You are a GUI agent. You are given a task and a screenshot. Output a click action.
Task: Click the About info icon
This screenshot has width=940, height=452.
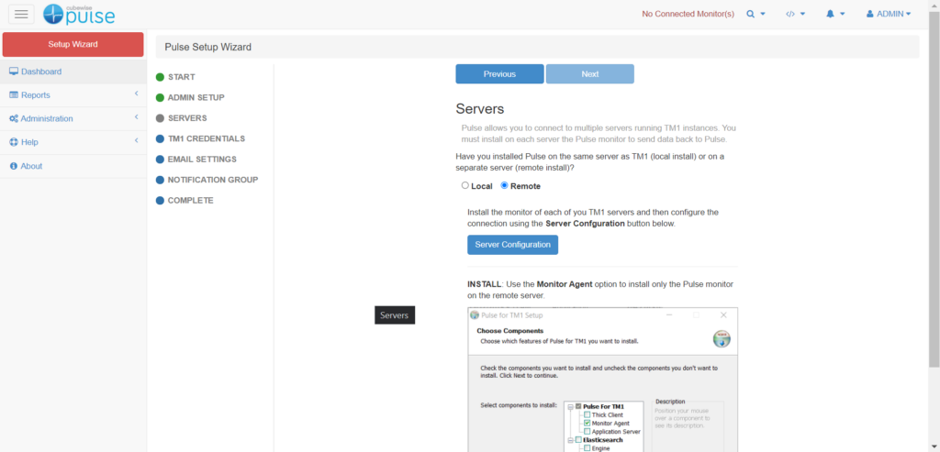point(14,166)
